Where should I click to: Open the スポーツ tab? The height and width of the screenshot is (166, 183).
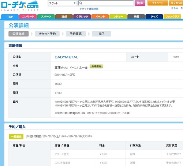[46, 17]
